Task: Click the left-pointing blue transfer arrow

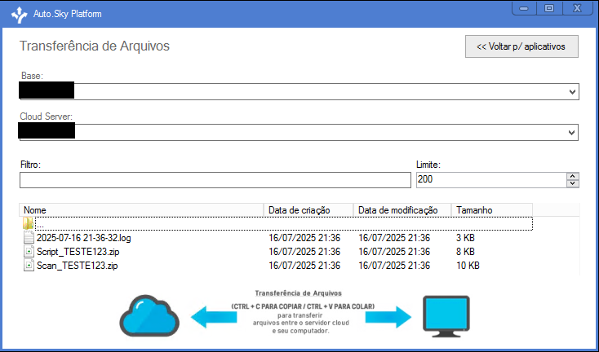Action: (214, 317)
